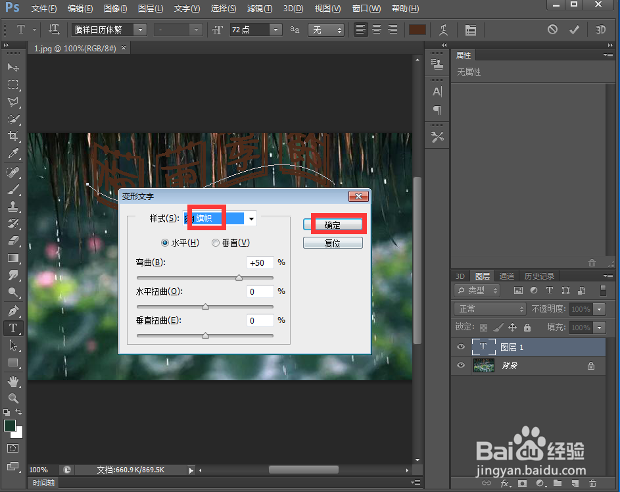Click the 弯曲 bend slider handle
The width and height of the screenshot is (620, 492).
[x=239, y=278]
